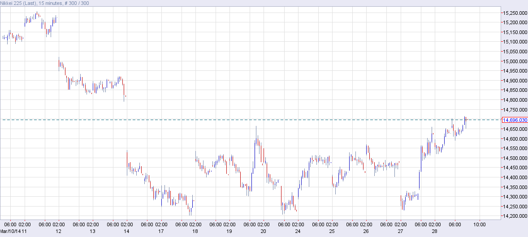Click the 14,950.000 price axis label
Screen dimensions: 528x237
tap(515, 71)
